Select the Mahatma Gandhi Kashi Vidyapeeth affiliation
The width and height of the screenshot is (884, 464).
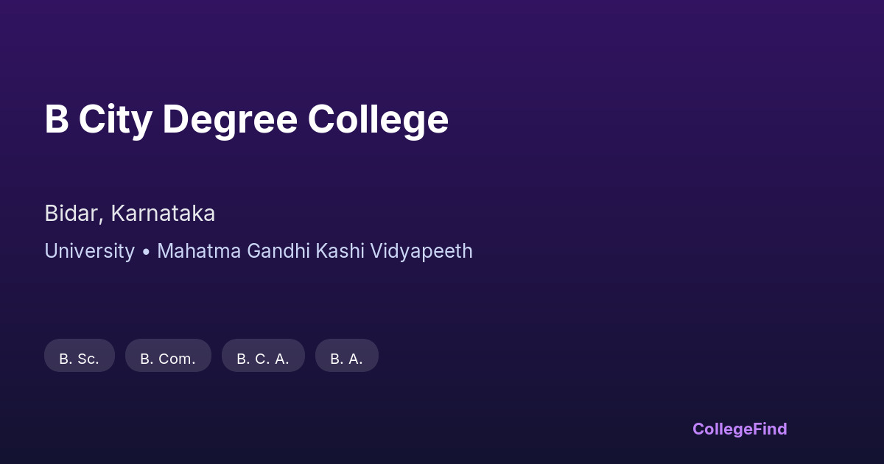coord(315,251)
